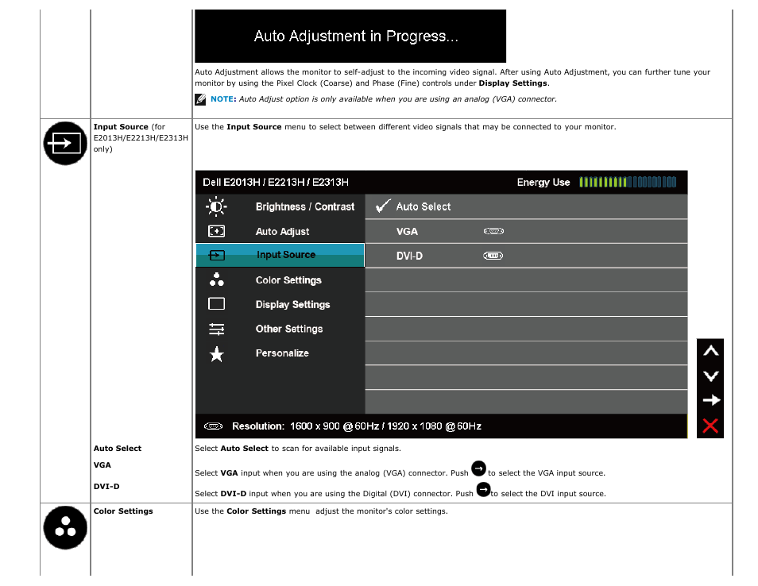
Task: Choose the Auto Select checked option
Action: tap(423, 206)
